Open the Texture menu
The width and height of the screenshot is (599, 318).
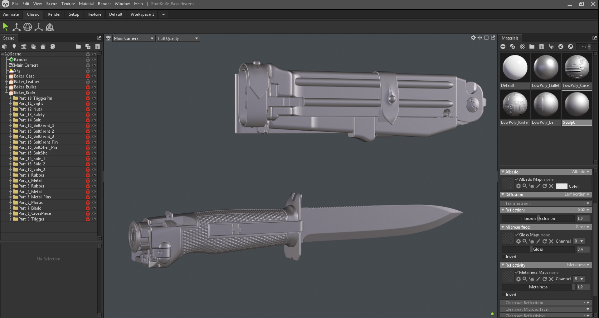tap(68, 4)
